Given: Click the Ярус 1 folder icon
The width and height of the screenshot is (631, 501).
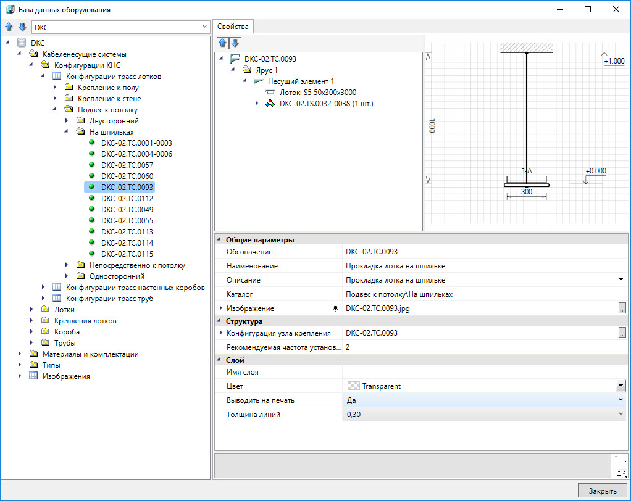Looking at the screenshot, I should point(247,70).
